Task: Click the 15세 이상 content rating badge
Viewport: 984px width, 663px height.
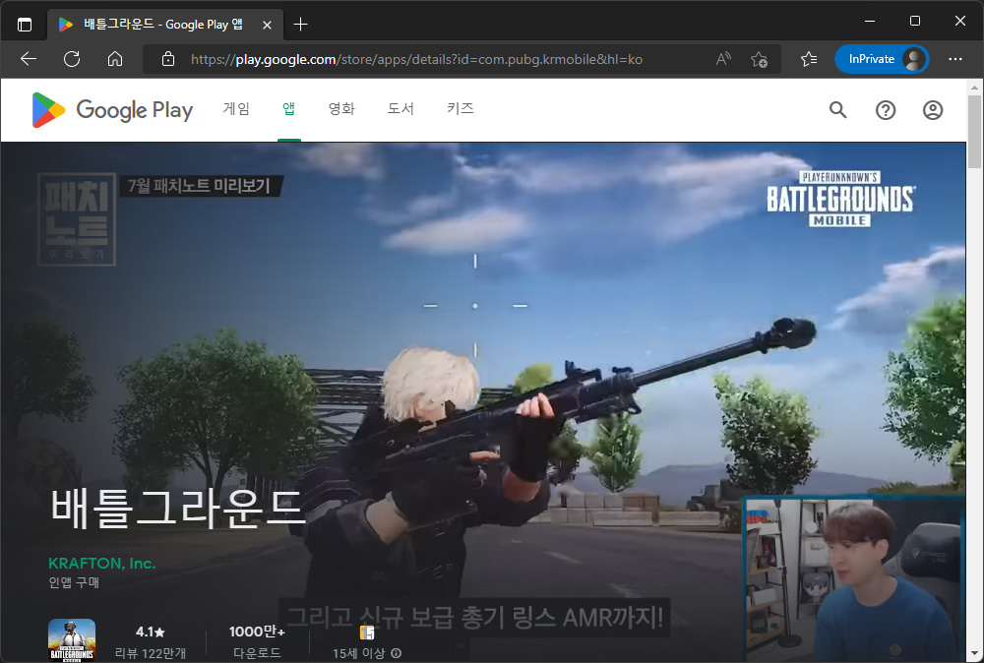Action: (367, 633)
